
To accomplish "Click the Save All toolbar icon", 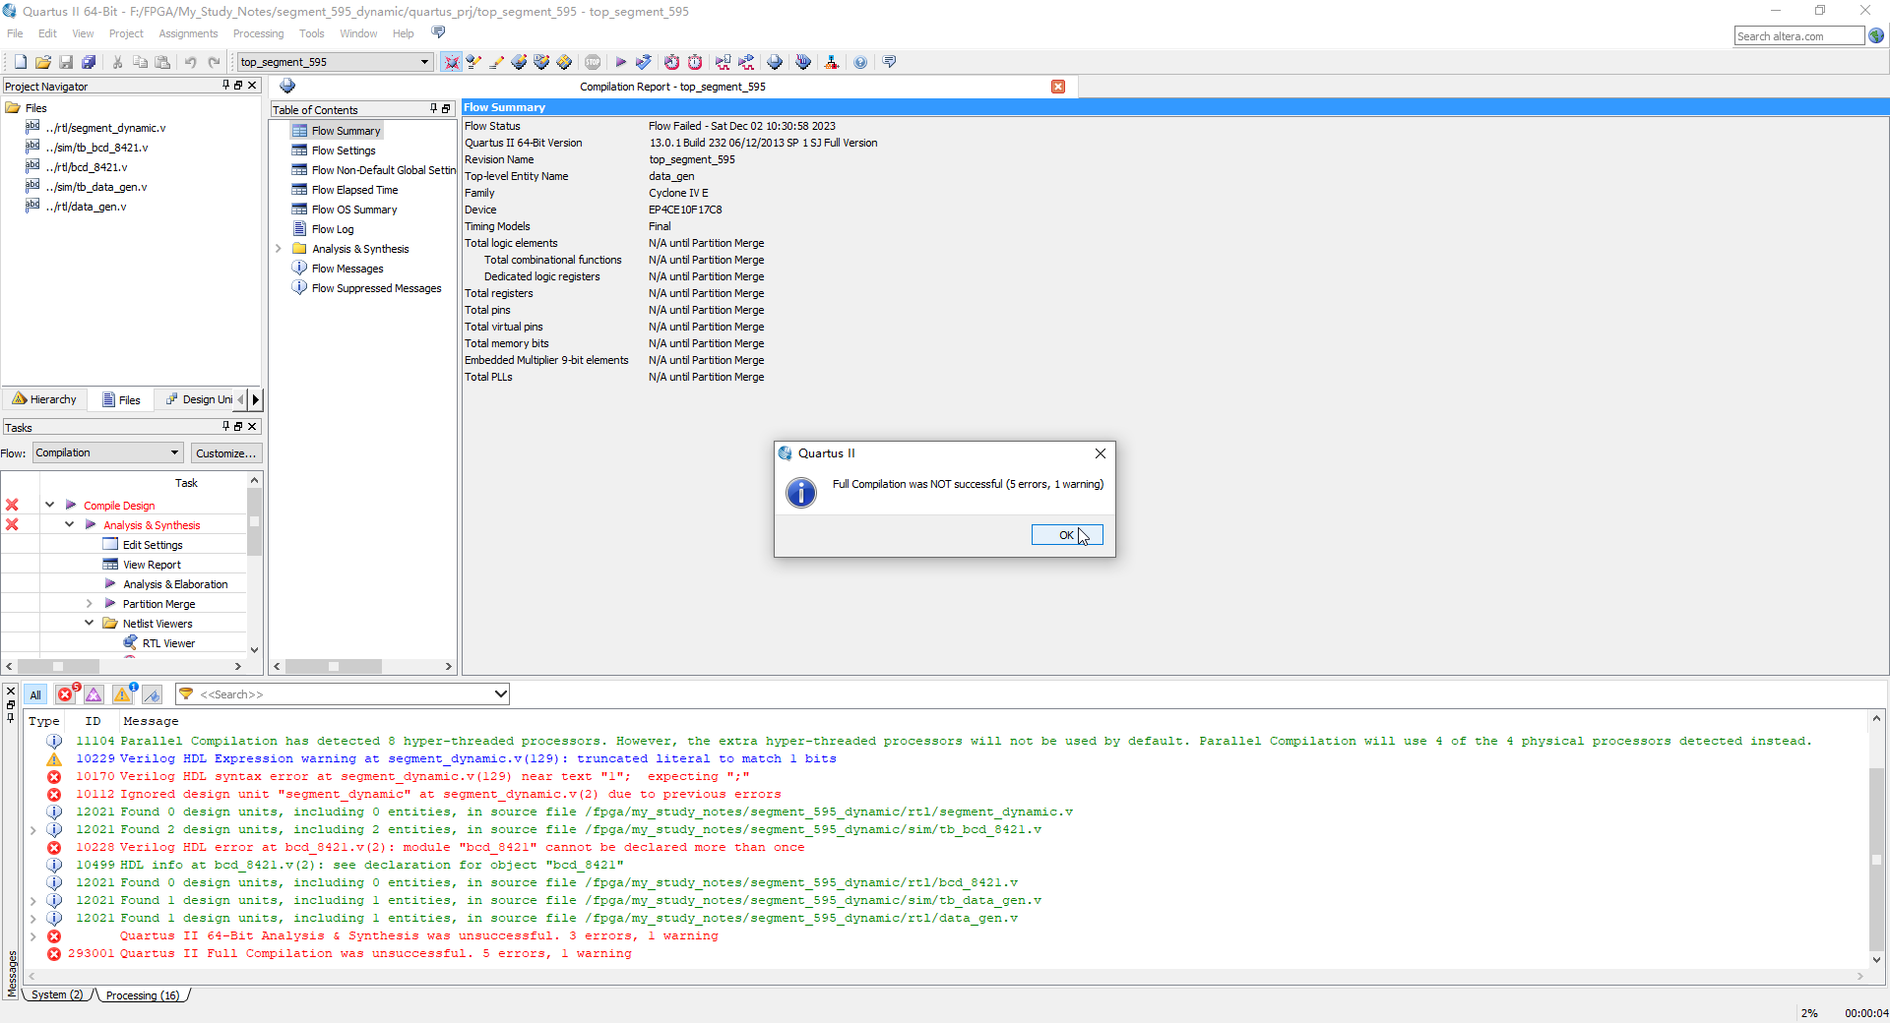I will click(x=89, y=62).
